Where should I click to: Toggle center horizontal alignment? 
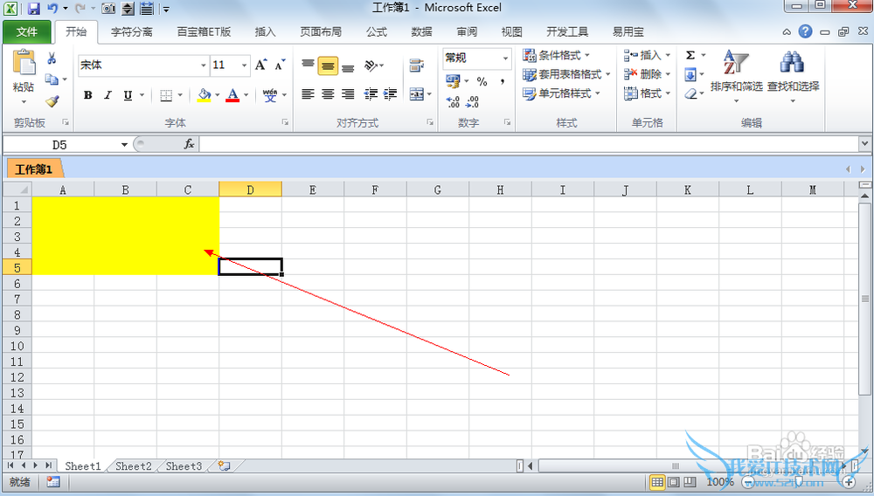click(x=328, y=94)
